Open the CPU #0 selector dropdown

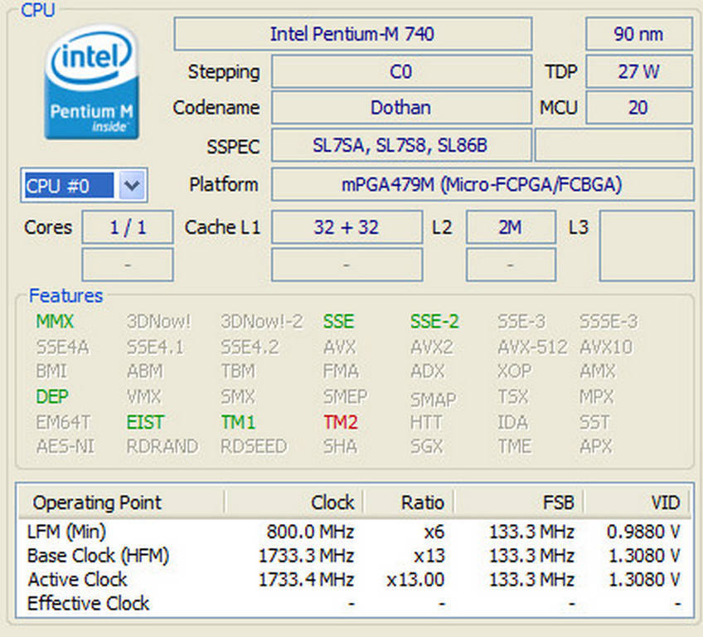(132, 186)
